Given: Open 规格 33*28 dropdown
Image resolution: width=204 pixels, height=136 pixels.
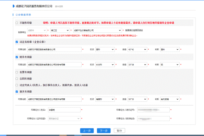Looking at the screenshot, I should pos(137,65).
